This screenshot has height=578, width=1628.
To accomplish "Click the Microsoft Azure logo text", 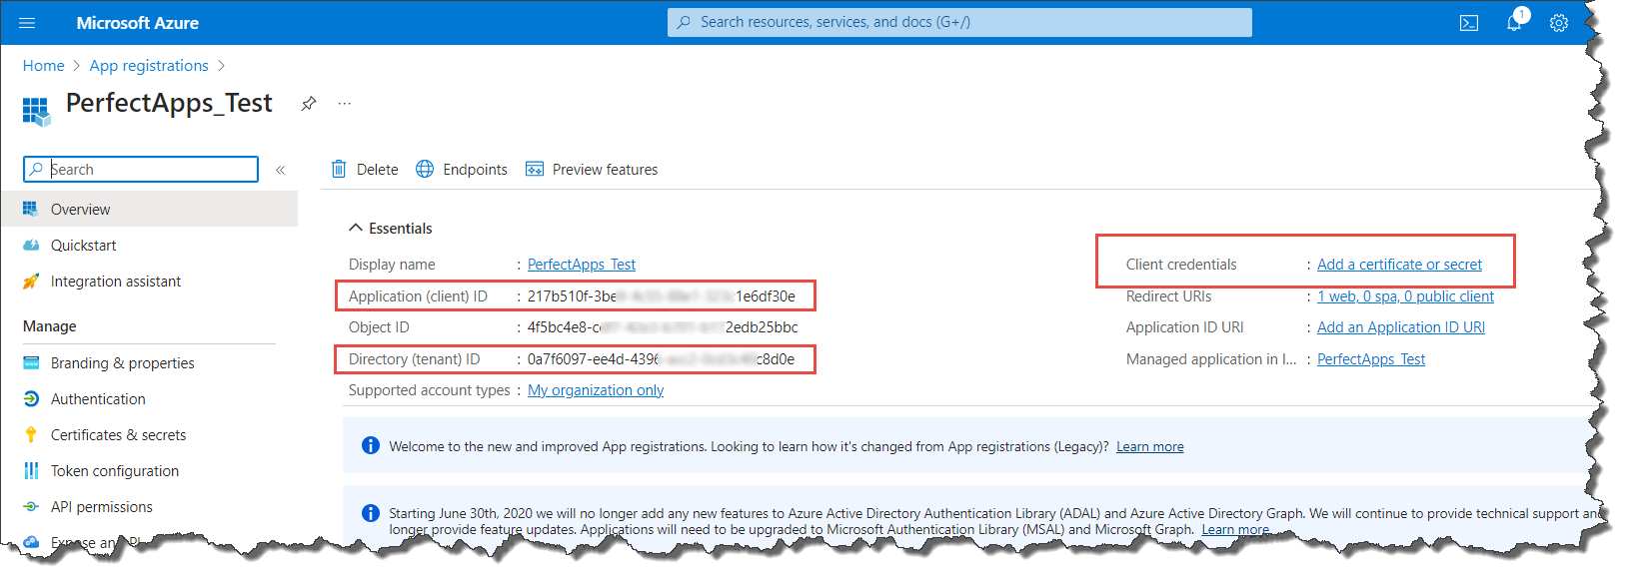I will (138, 22).
